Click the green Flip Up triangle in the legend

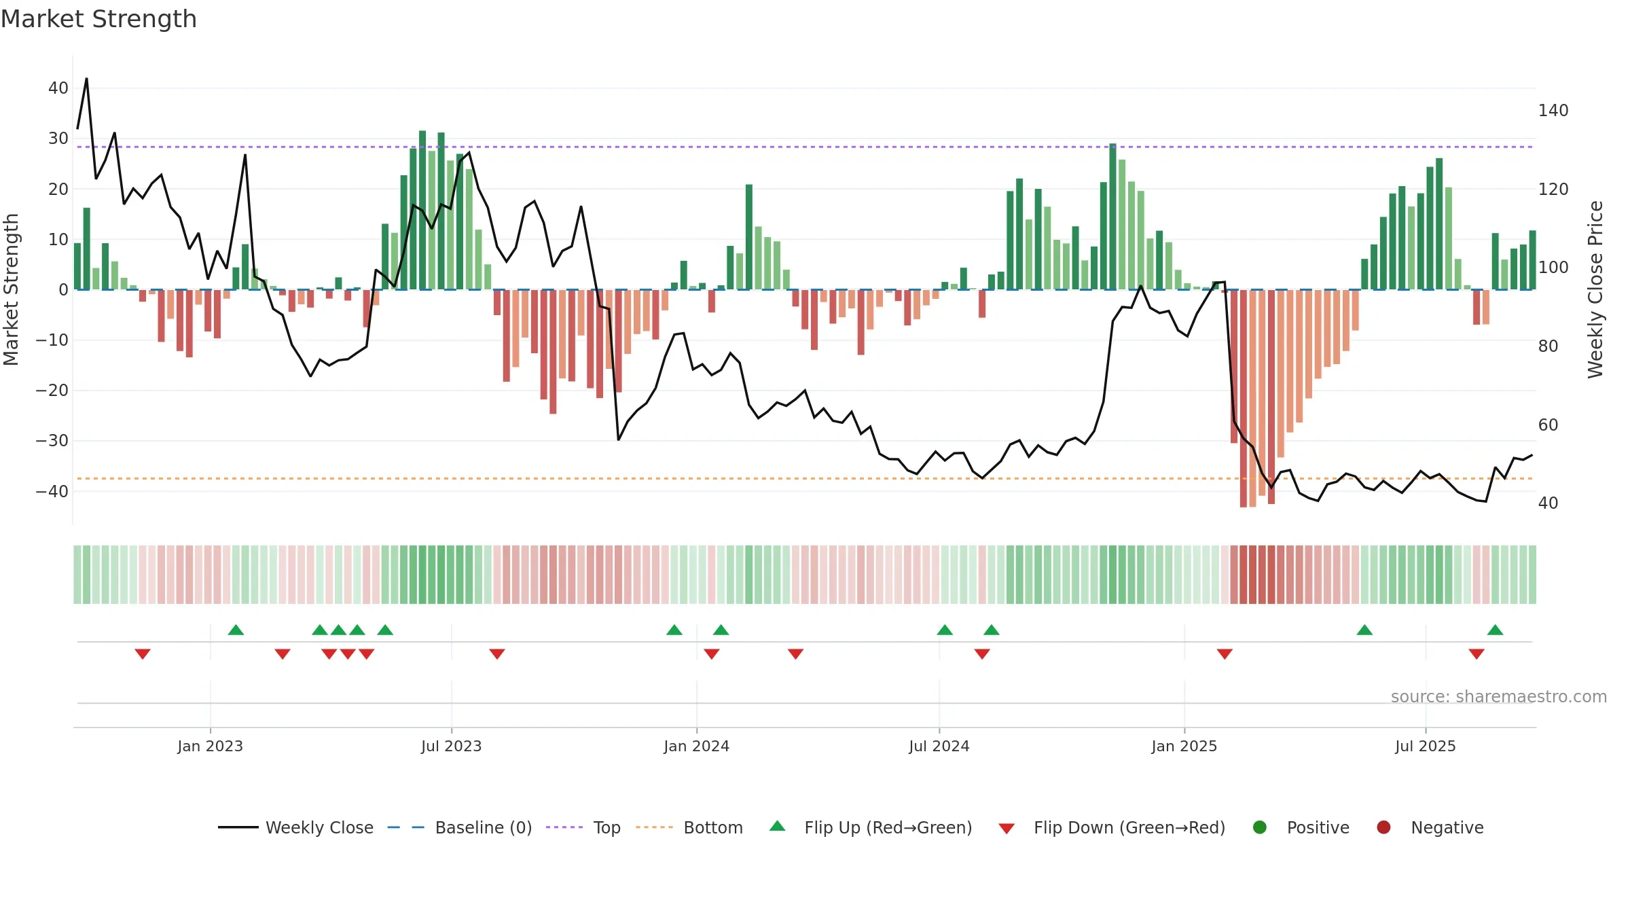pos(778,826)
